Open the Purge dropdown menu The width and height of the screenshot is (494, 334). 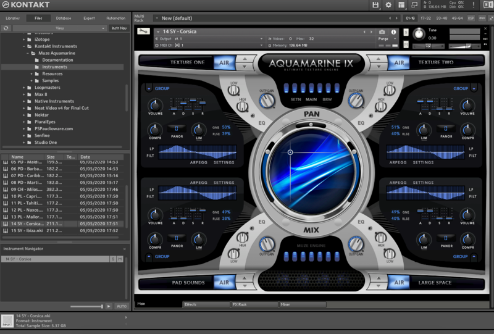point(385,38)
